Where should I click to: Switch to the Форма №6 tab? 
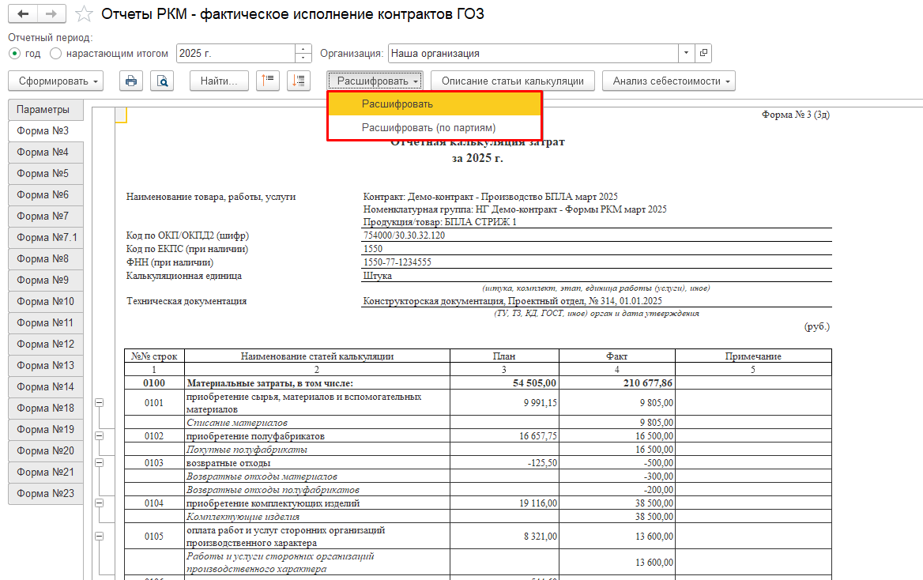click(x=45, y=195)
